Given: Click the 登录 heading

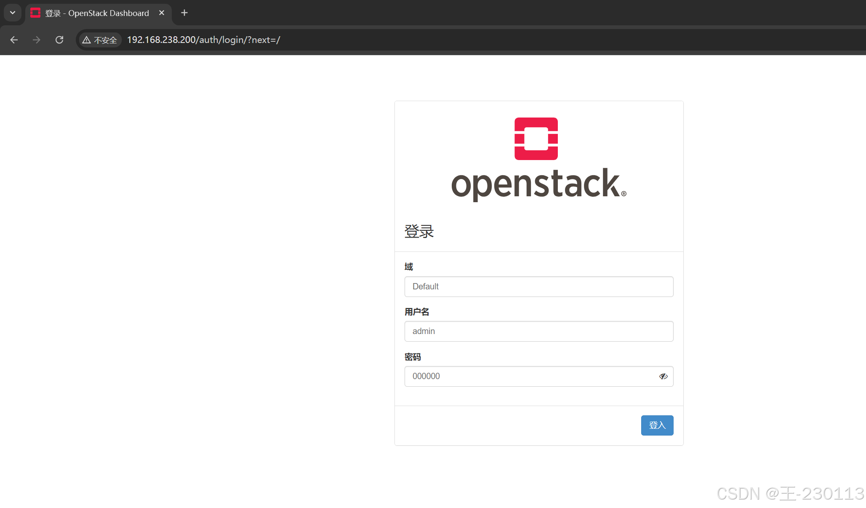Looking at the screenshot, I should point(419,231).
